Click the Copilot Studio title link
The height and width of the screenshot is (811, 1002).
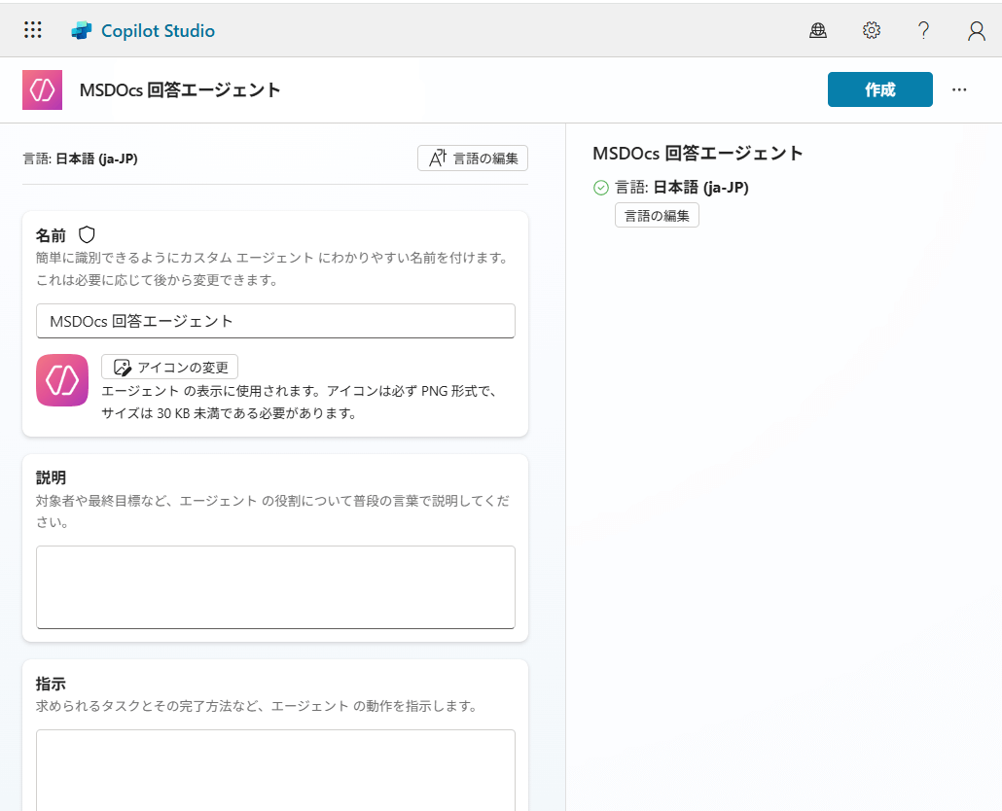[x=158, y=31]
